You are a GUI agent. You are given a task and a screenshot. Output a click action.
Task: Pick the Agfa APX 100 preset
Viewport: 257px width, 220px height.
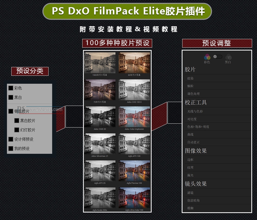click(x=134, y=144)
